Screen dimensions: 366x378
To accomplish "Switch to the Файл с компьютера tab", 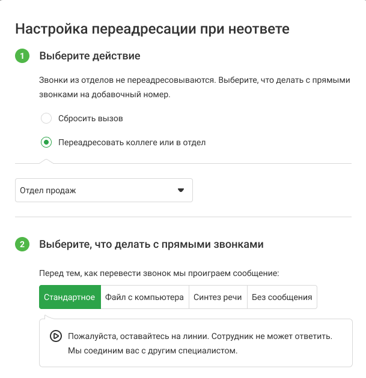I will [x=144, y=297].
